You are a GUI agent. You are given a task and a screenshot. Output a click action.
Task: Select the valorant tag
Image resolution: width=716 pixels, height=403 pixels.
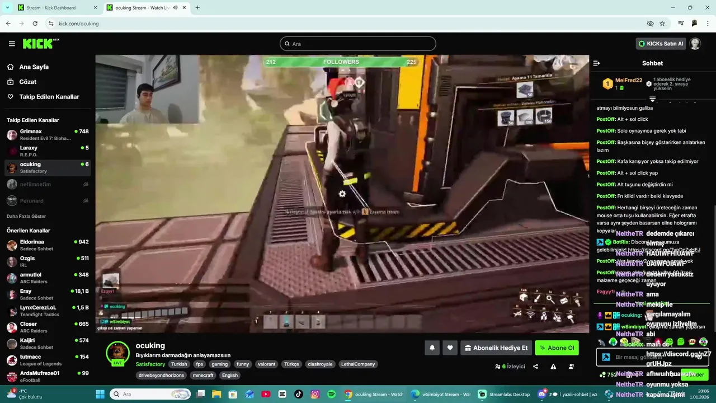pyautogui.click(x=266, y=364)
